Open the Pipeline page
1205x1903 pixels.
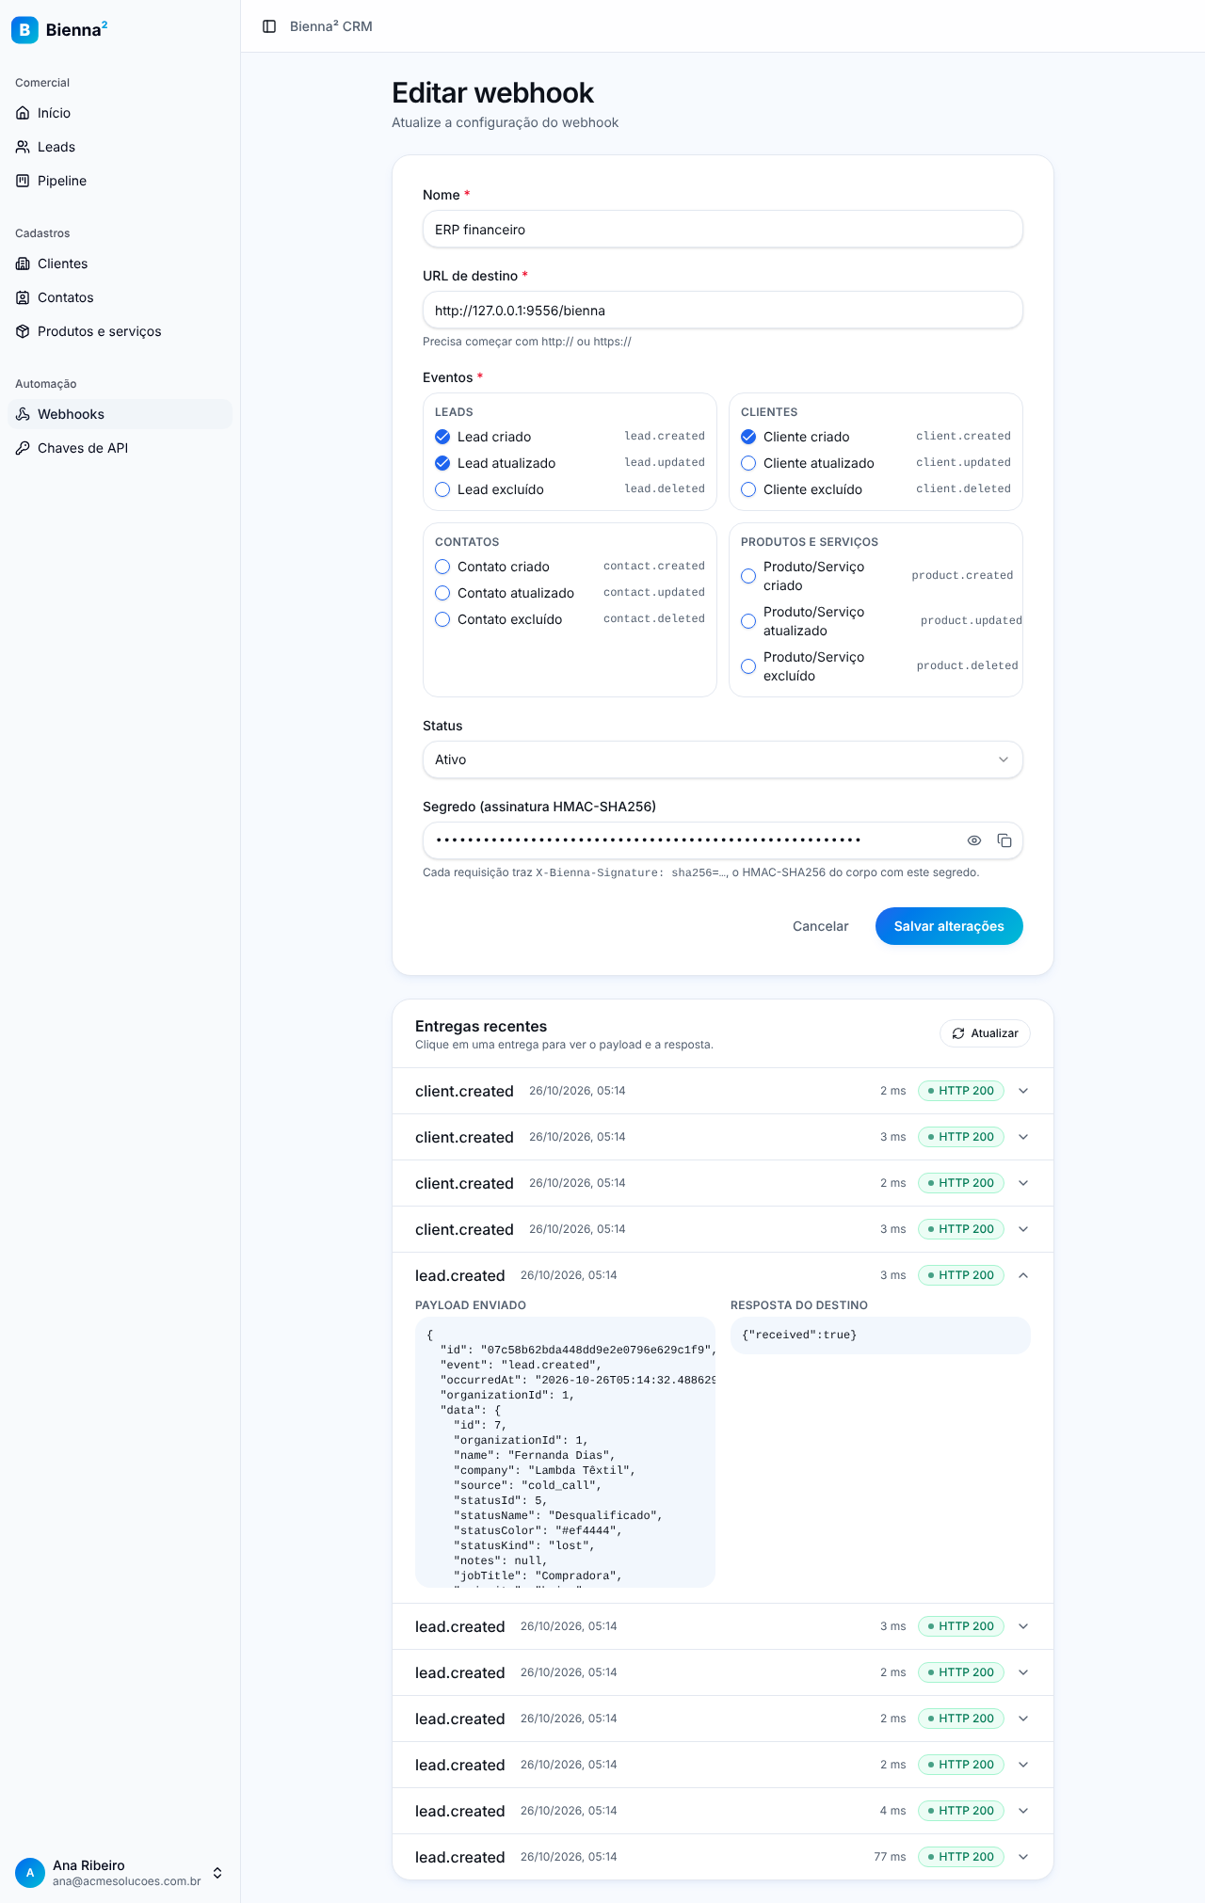click(x=120, y=181)
